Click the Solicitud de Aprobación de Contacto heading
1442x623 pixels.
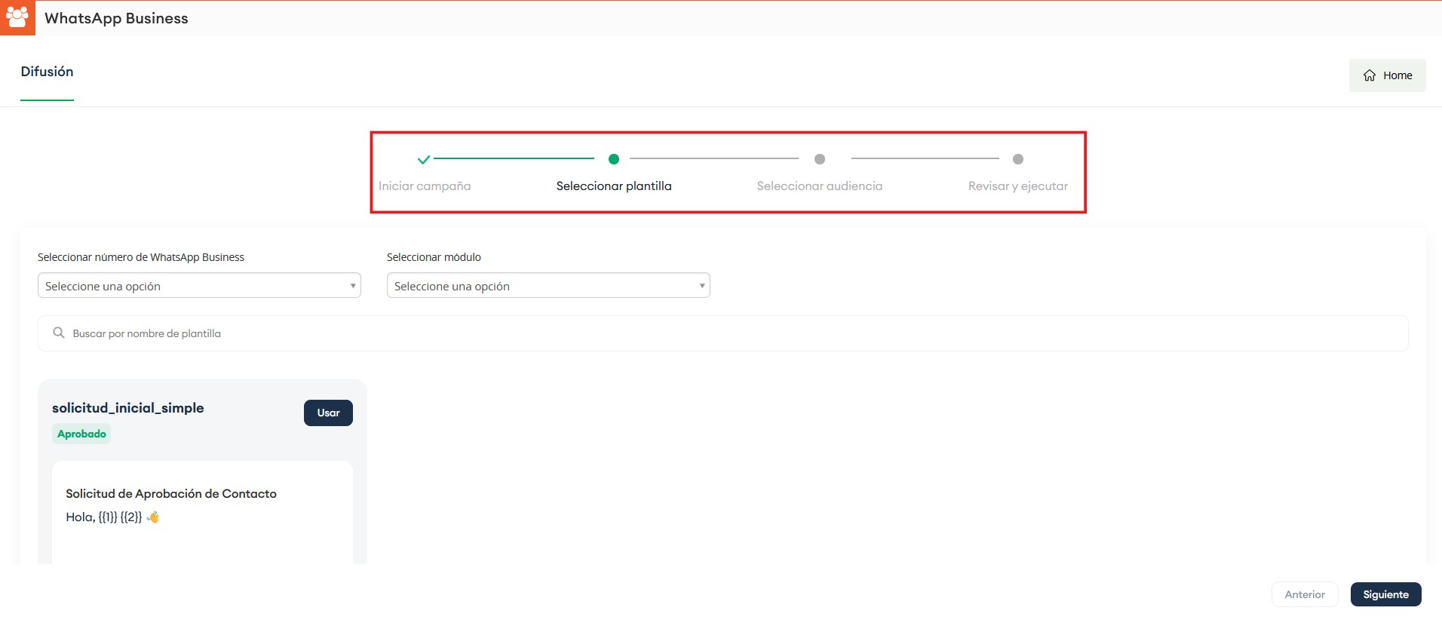point(171,493)
